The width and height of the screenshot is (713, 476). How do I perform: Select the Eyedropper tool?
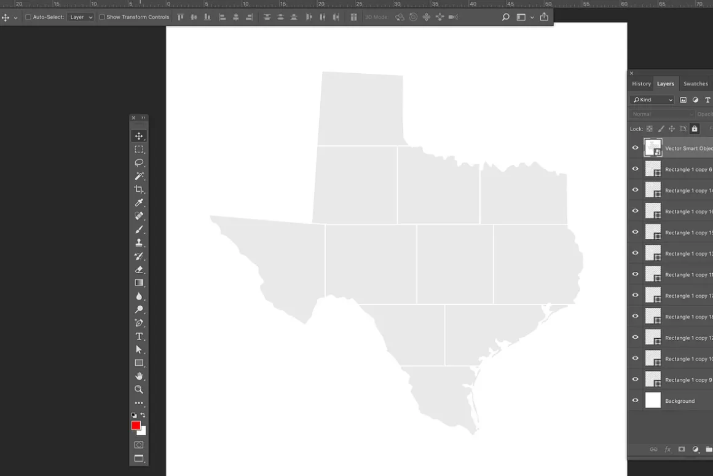point(139,202)
